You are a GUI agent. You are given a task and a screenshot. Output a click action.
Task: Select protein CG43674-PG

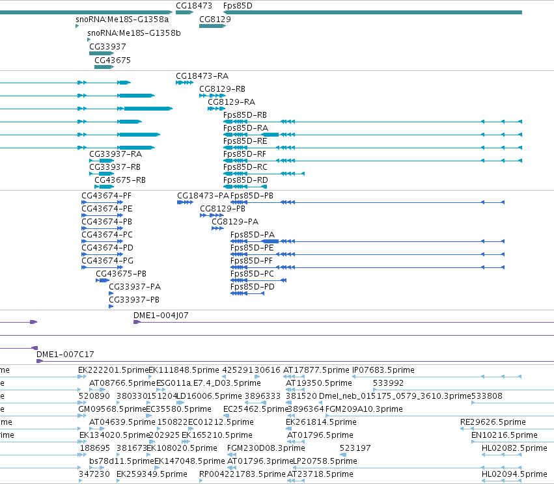coord(107,262)
